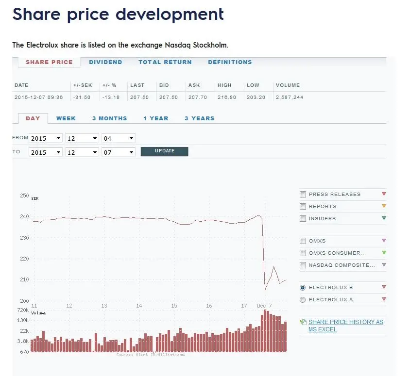This screenshot has height=376, width=410.
Task: Click the Nasdaq Composite label text
Action: tap(342, 265)
